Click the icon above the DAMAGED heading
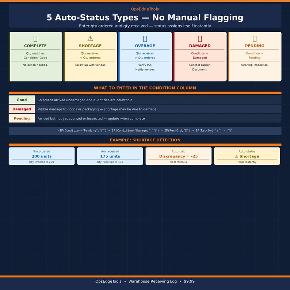The height and width of the screenshot is (290, 290). click(200, 39)
